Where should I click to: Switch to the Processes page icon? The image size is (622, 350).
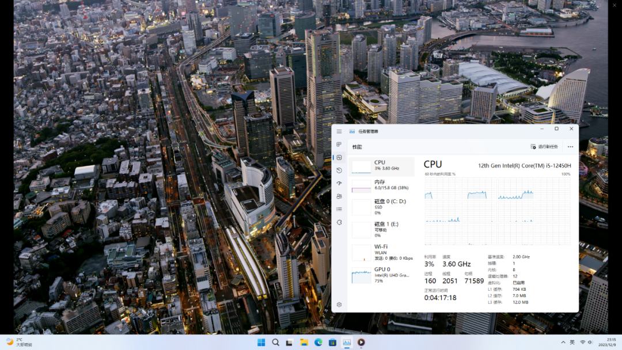(x=339, y=144)
